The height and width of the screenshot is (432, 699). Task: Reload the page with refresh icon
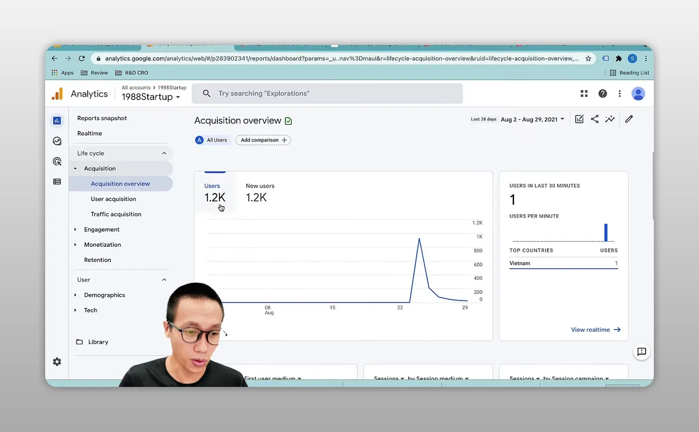tap(82, 58)
